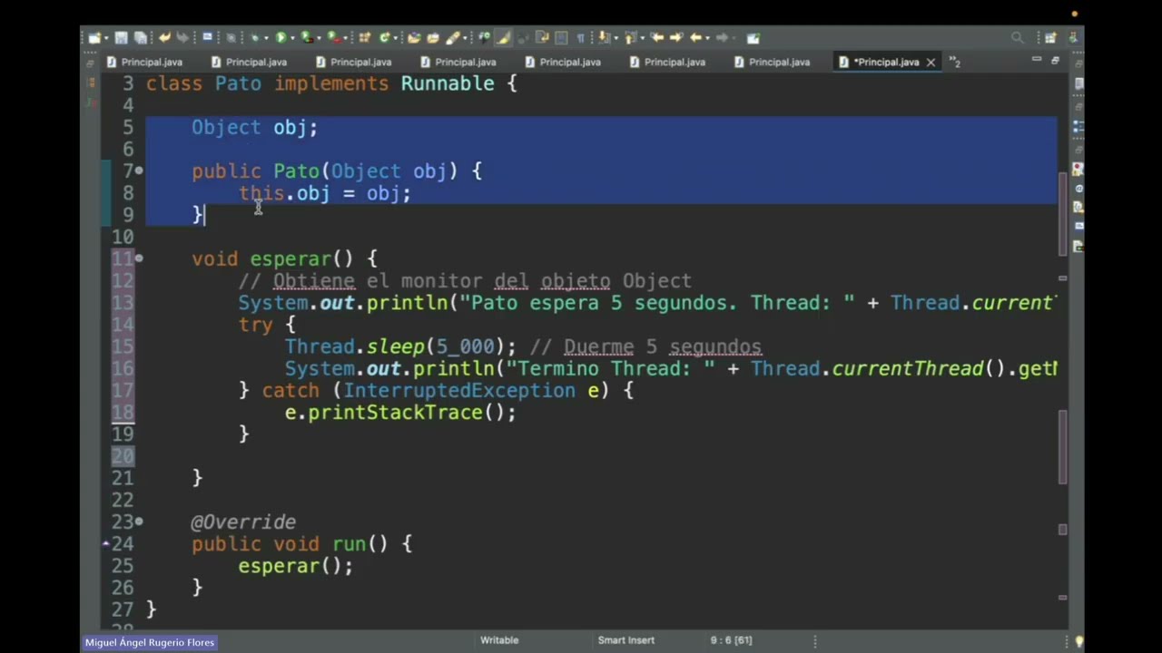This screenshot has width=1162, height=653.
Task: Toggle Show Whitespace Characters pilcrow
Action: point(581,38)
